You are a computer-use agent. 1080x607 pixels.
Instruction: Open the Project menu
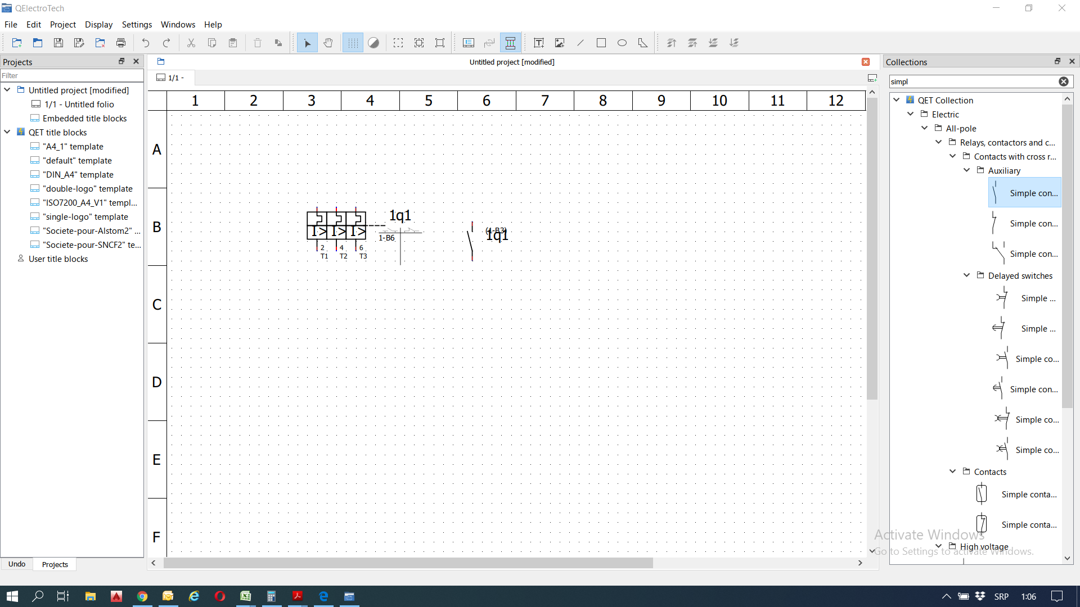[62, 24]
